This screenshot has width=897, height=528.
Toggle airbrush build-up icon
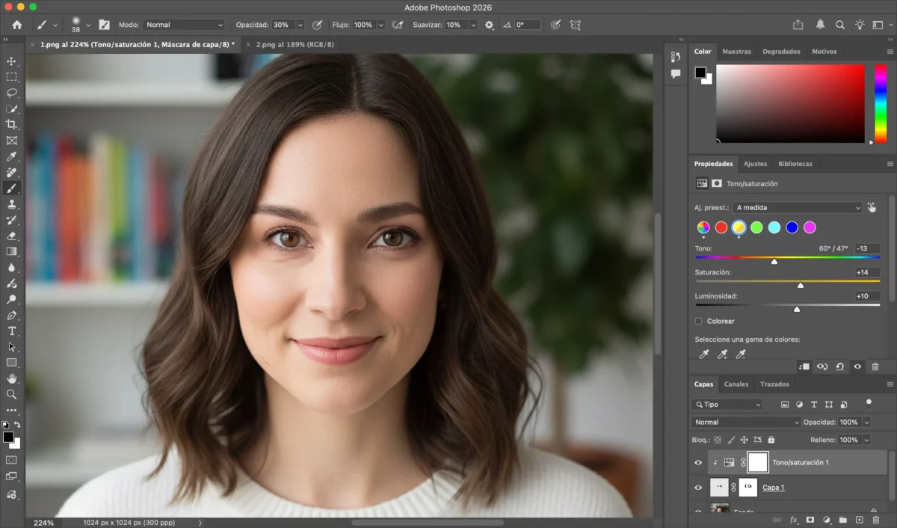[x=398, y=25]
